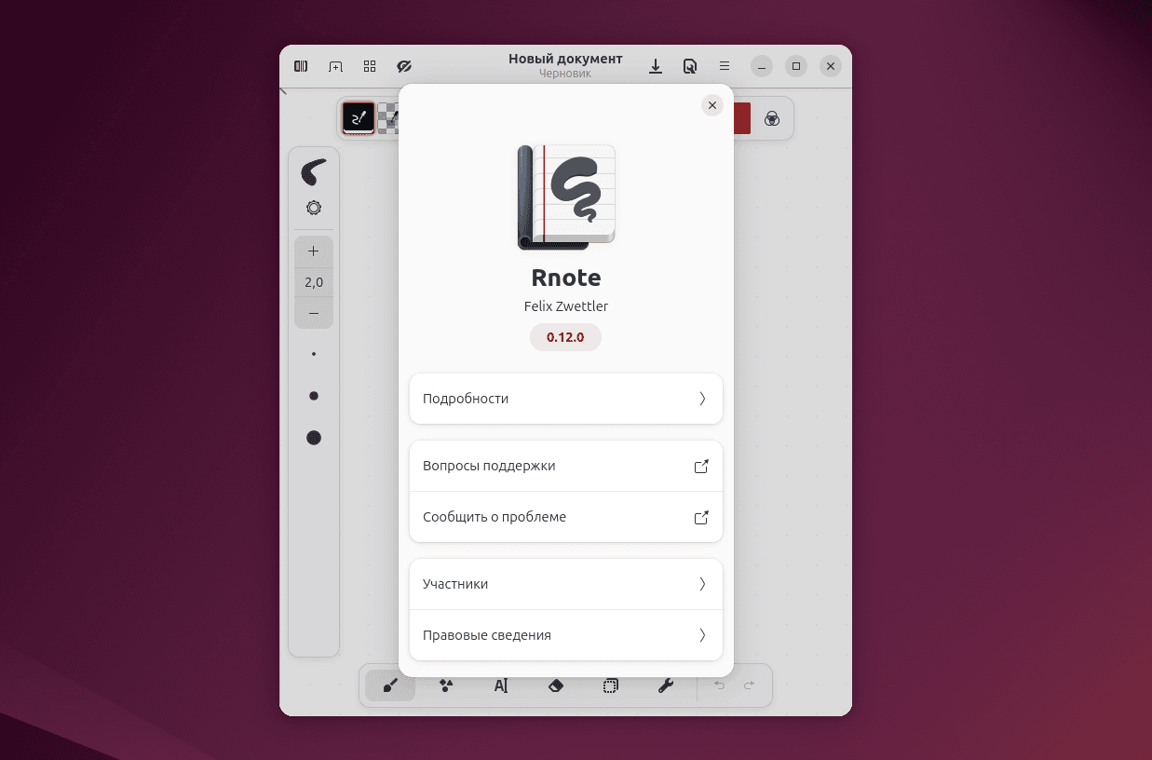Redo the action arrow

tap(749, 685)
